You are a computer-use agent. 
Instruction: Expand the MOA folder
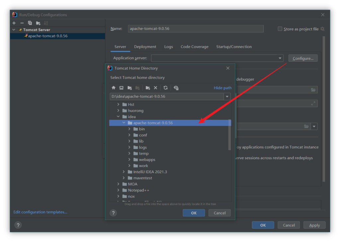click(118, 184)
